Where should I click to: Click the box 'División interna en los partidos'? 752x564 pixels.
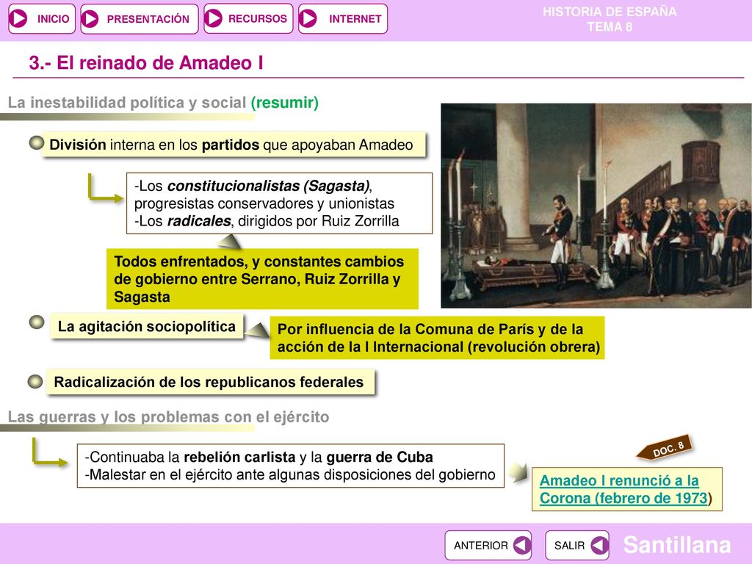pyautogui.click(x=234, y=145)
